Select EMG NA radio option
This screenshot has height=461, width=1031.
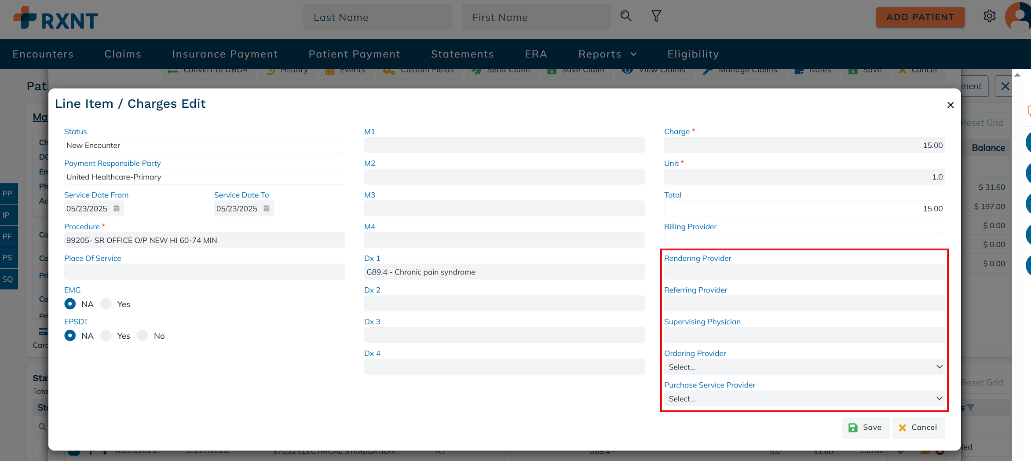click(70, 304)
